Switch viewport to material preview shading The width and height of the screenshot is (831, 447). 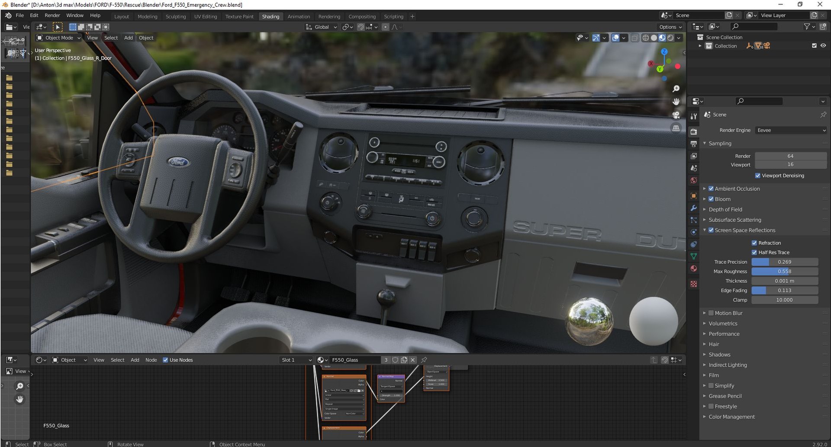pyautogui.click(x=662, y=38)
